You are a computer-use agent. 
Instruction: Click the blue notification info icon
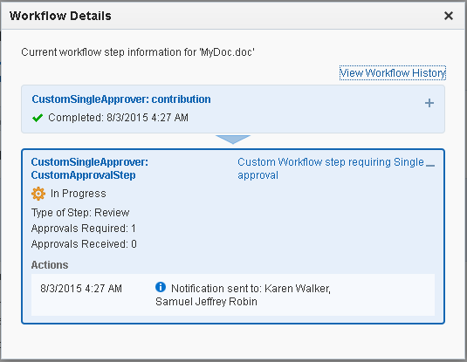161,287
